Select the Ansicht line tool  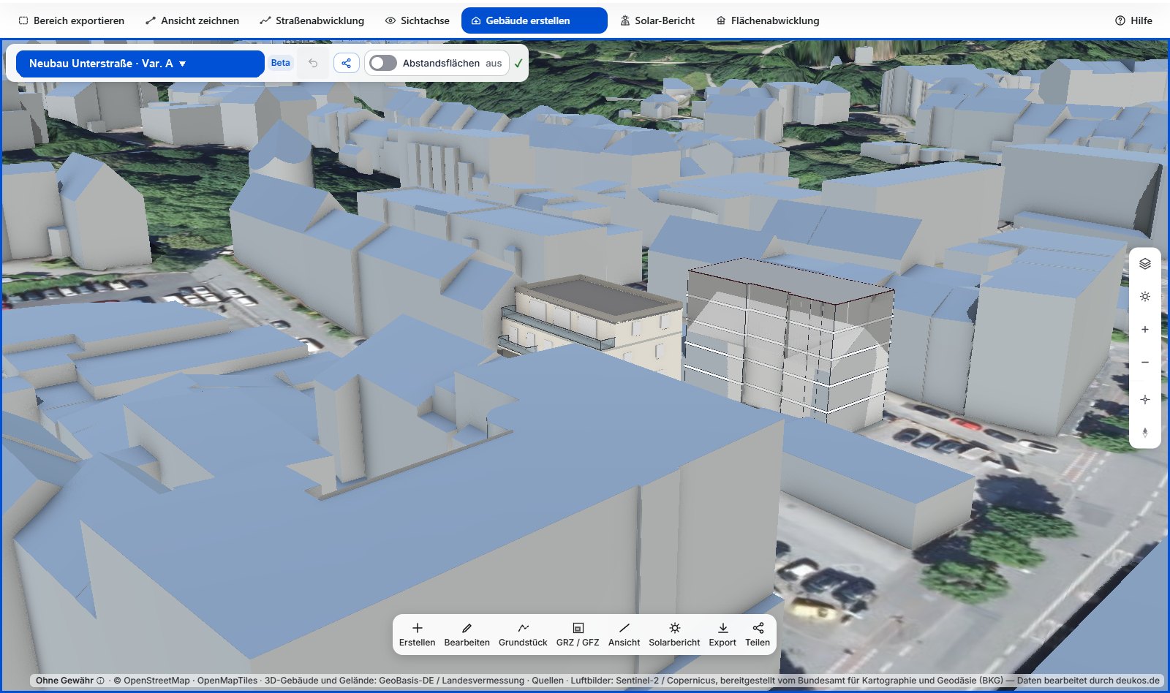[624, 635]
